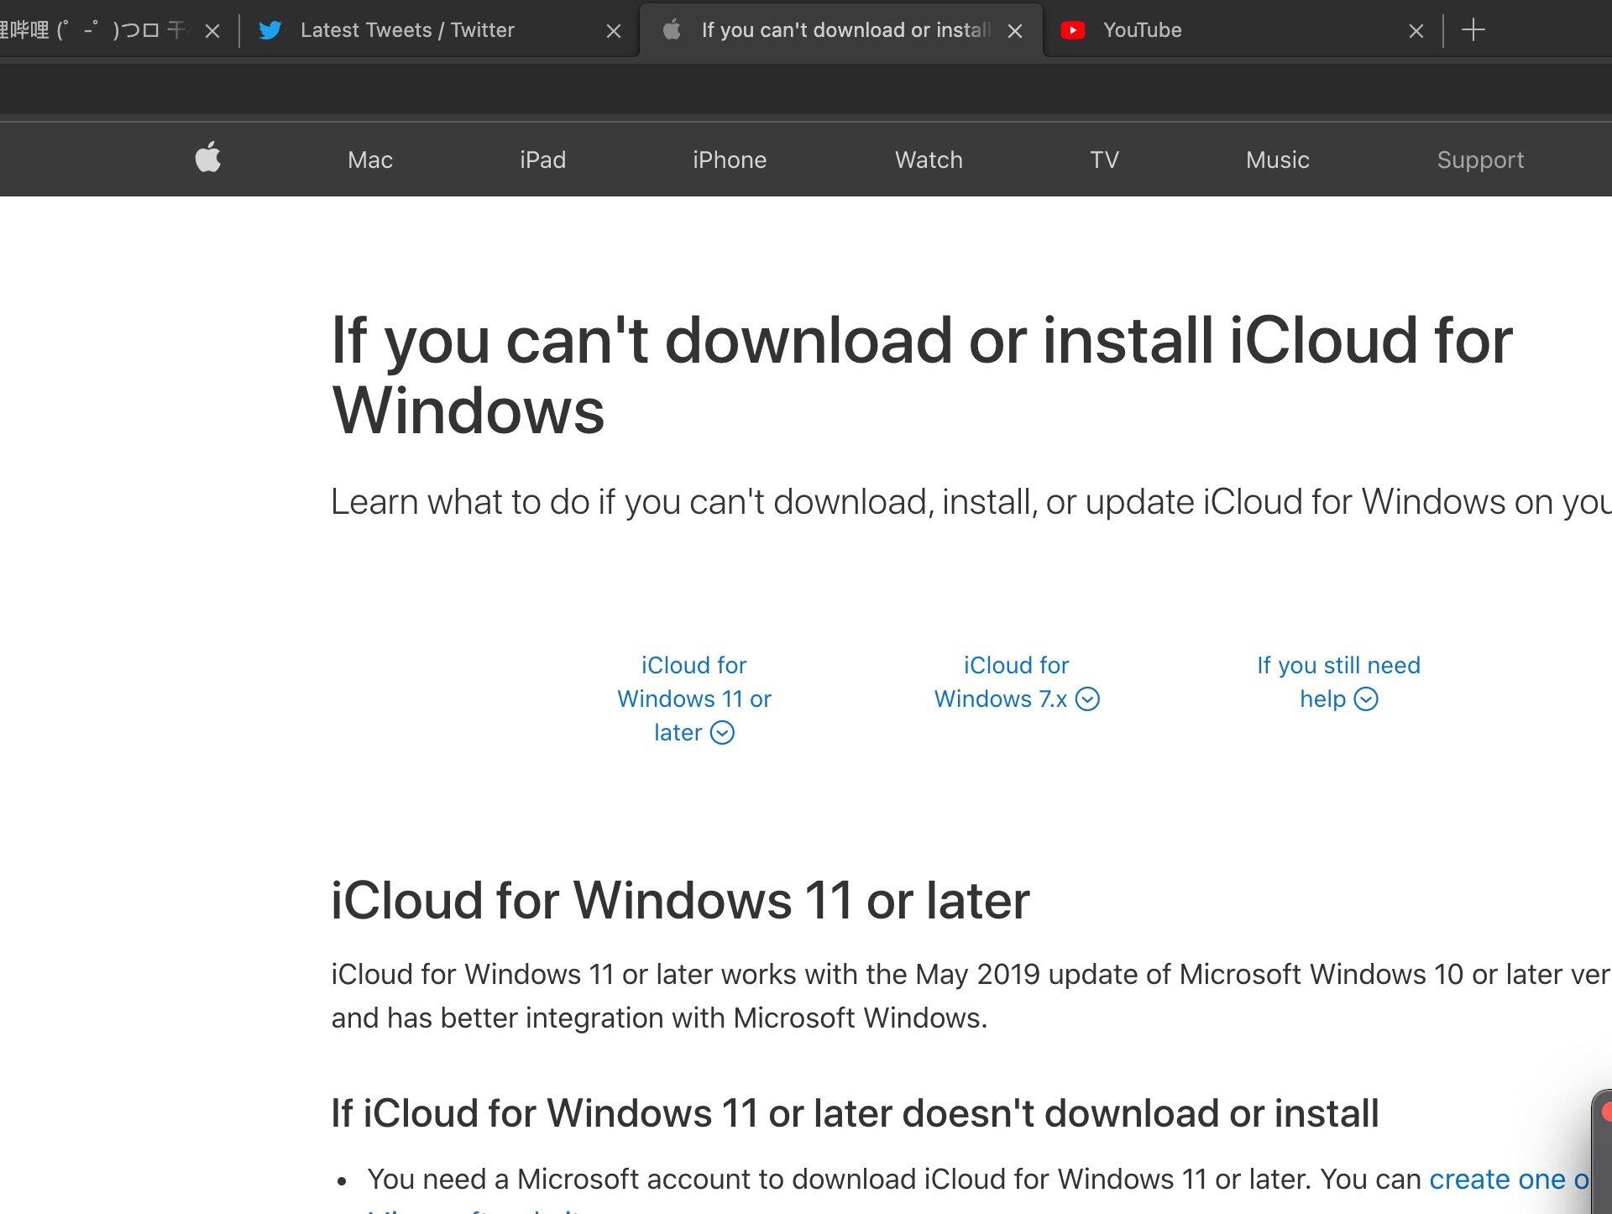Click paragraph 'and has better integration with Microsoft Windows.'
The height and width of the screenshot is (1214, 1612).
pyautogui.click(x=659, y=1018)
